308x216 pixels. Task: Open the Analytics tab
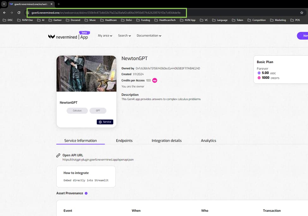(208, 141)
